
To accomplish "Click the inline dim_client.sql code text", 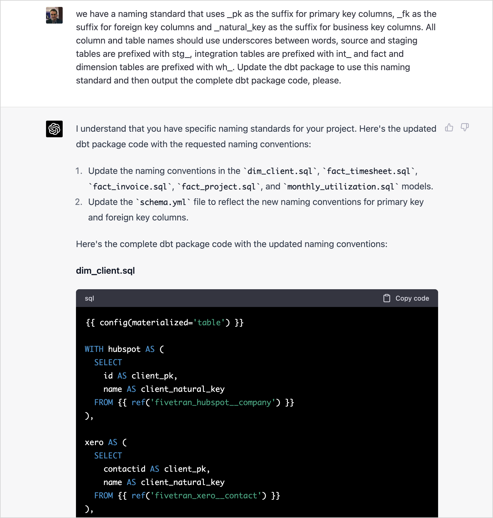I will [x=280, y=171].
